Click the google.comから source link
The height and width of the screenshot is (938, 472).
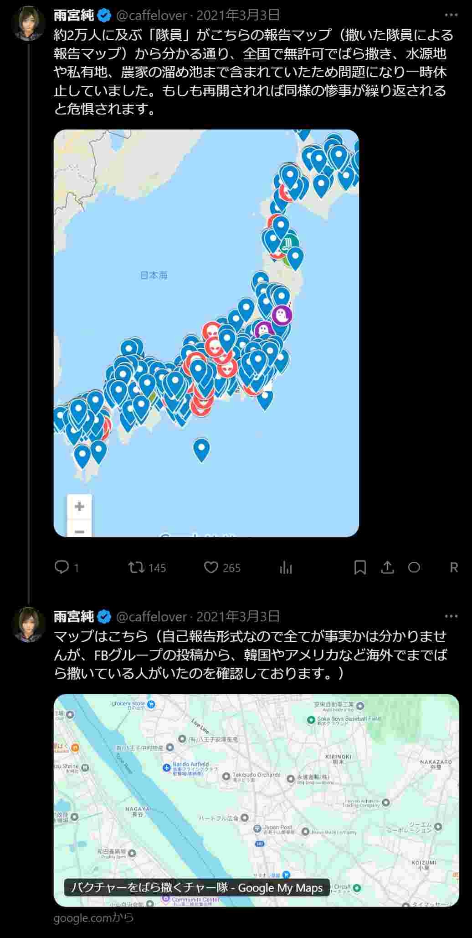(93, 917)
